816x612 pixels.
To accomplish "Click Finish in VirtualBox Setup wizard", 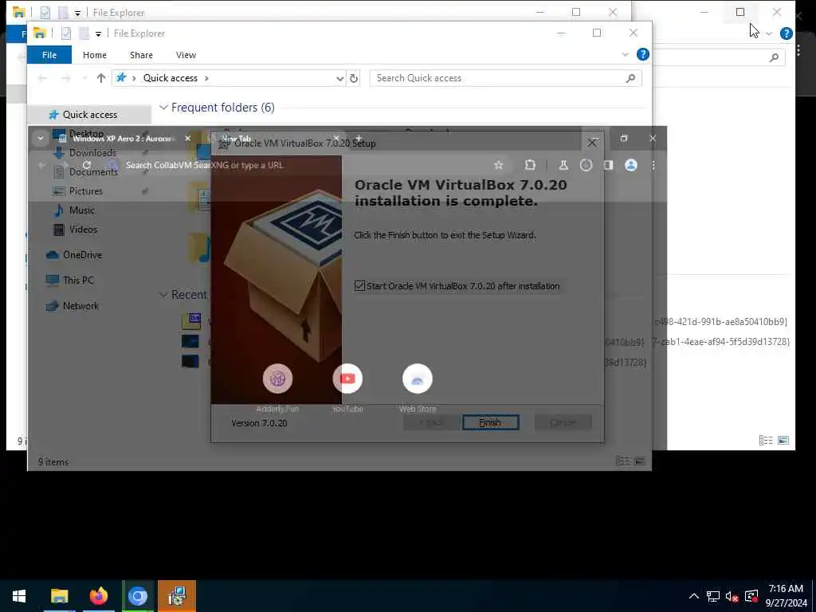I will coord(490,422).
